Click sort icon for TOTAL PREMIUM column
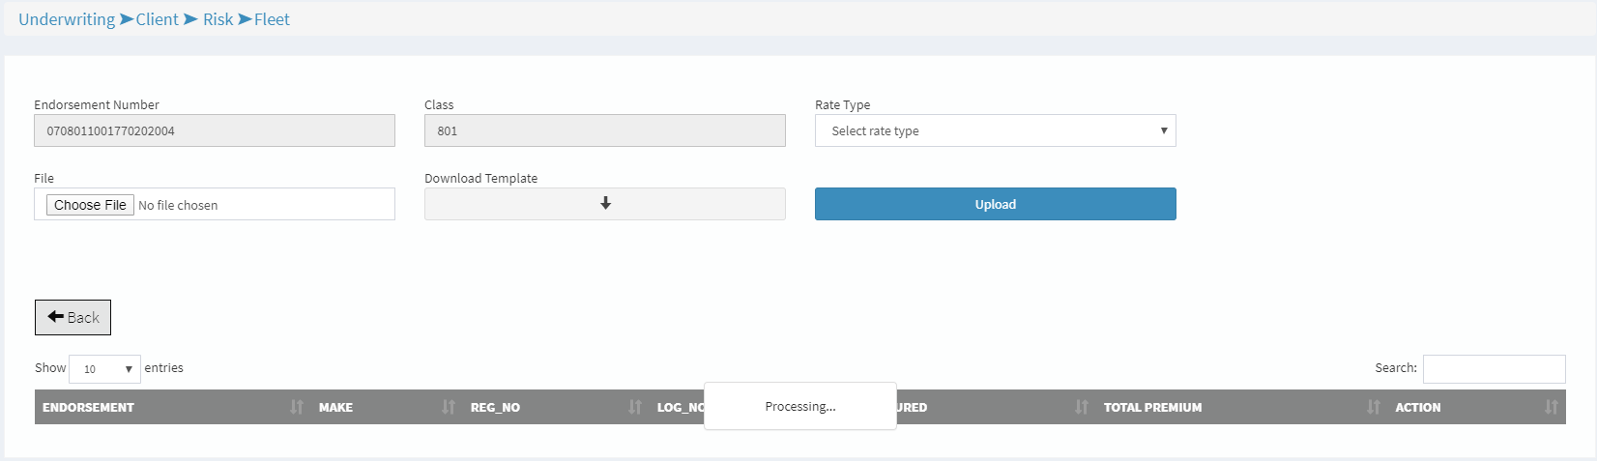This screenshot has width=1597, height=461. (x=1373, y=407)
